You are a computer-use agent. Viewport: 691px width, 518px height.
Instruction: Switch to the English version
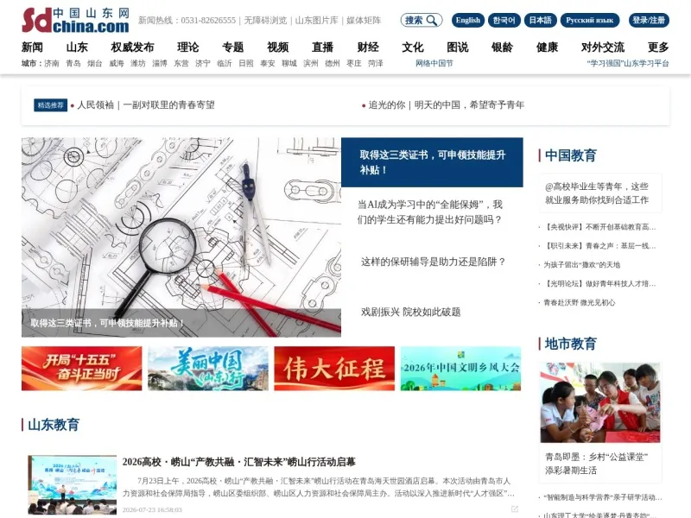468,20
